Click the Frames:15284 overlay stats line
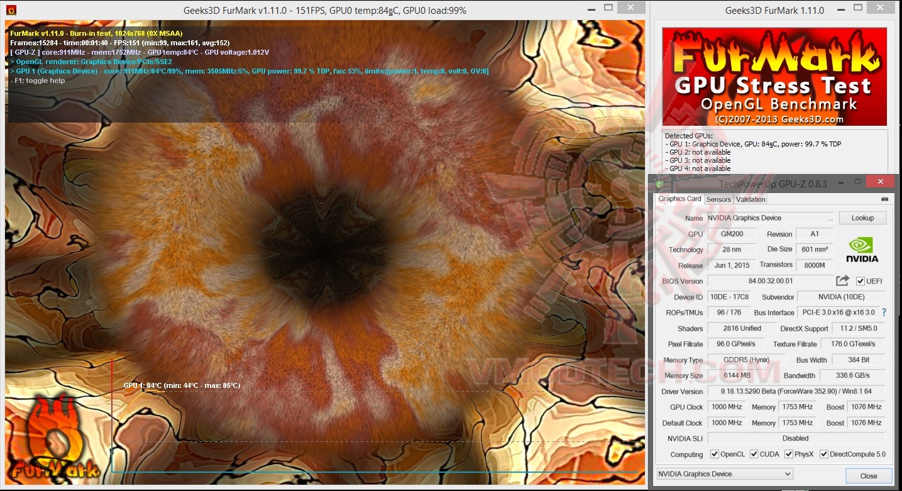 [120, 43]
